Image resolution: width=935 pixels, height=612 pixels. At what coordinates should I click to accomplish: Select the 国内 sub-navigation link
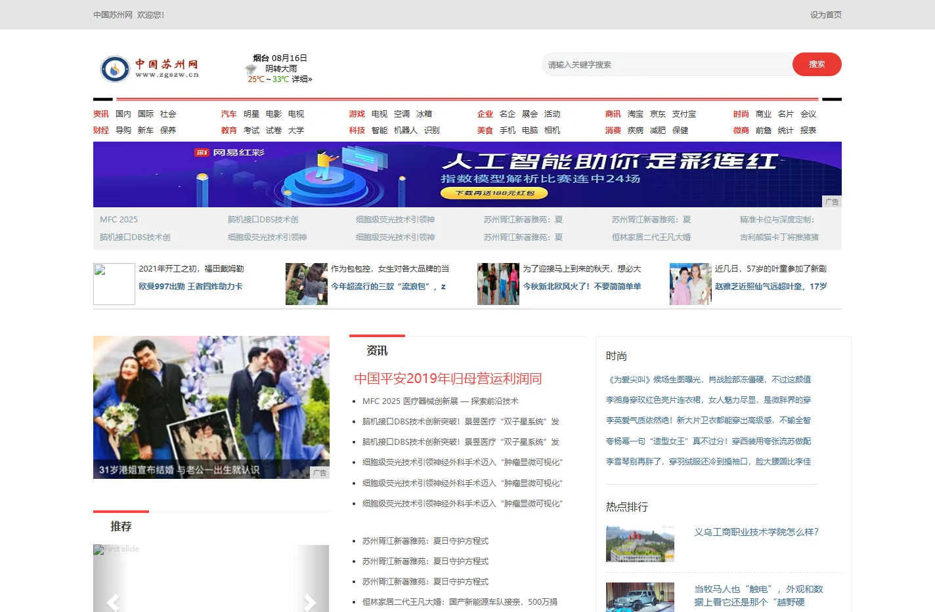[x=123, y=113]
